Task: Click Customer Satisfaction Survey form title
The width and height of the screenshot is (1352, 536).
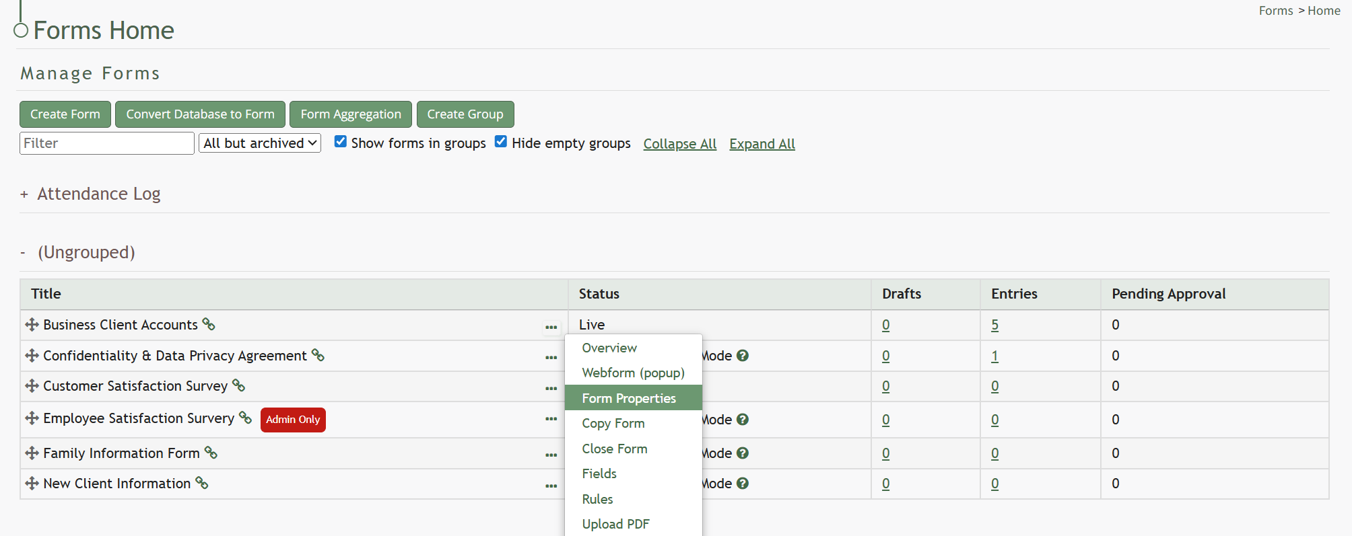Action: [x=135, y=386]
